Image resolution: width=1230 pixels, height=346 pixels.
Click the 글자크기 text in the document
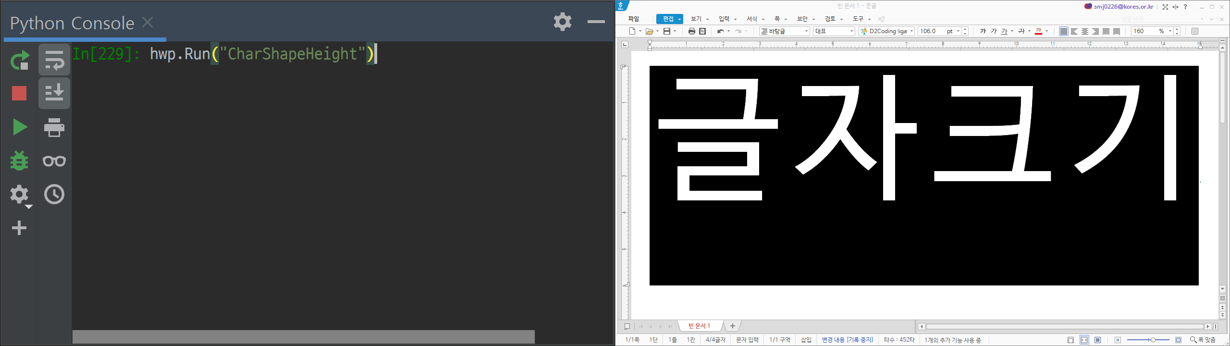click(x=918, y=137)
